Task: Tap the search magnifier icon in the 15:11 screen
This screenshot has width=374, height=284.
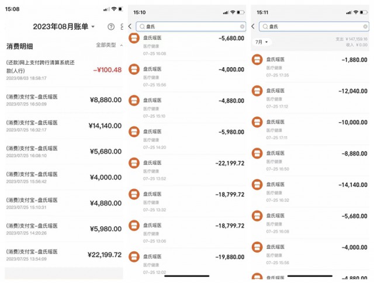Action: pos(265,26)
